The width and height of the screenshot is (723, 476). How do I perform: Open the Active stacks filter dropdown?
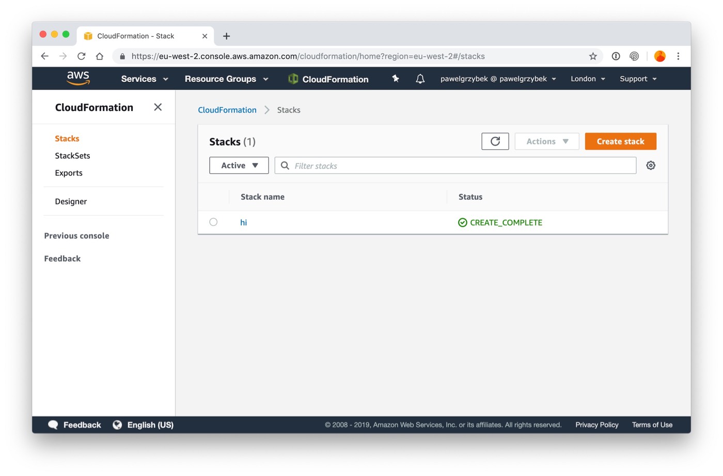coord(239,165)
